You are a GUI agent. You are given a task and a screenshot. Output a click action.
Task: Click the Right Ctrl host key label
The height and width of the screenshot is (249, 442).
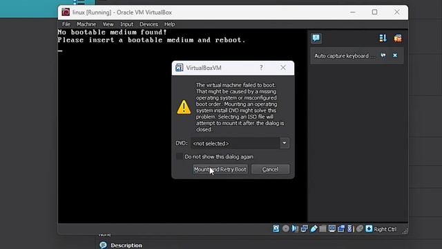click(x=385, y=229)
